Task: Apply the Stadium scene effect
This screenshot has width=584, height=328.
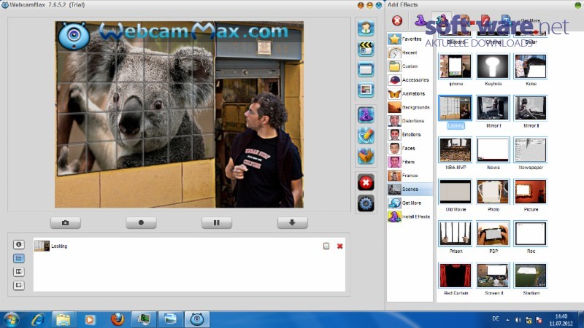Action: tap(531, 276)
